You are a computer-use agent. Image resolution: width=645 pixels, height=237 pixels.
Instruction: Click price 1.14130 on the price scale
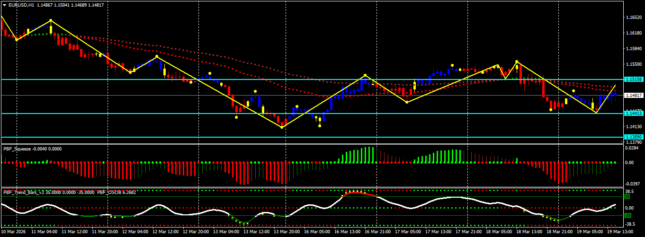tap(634, 126)
